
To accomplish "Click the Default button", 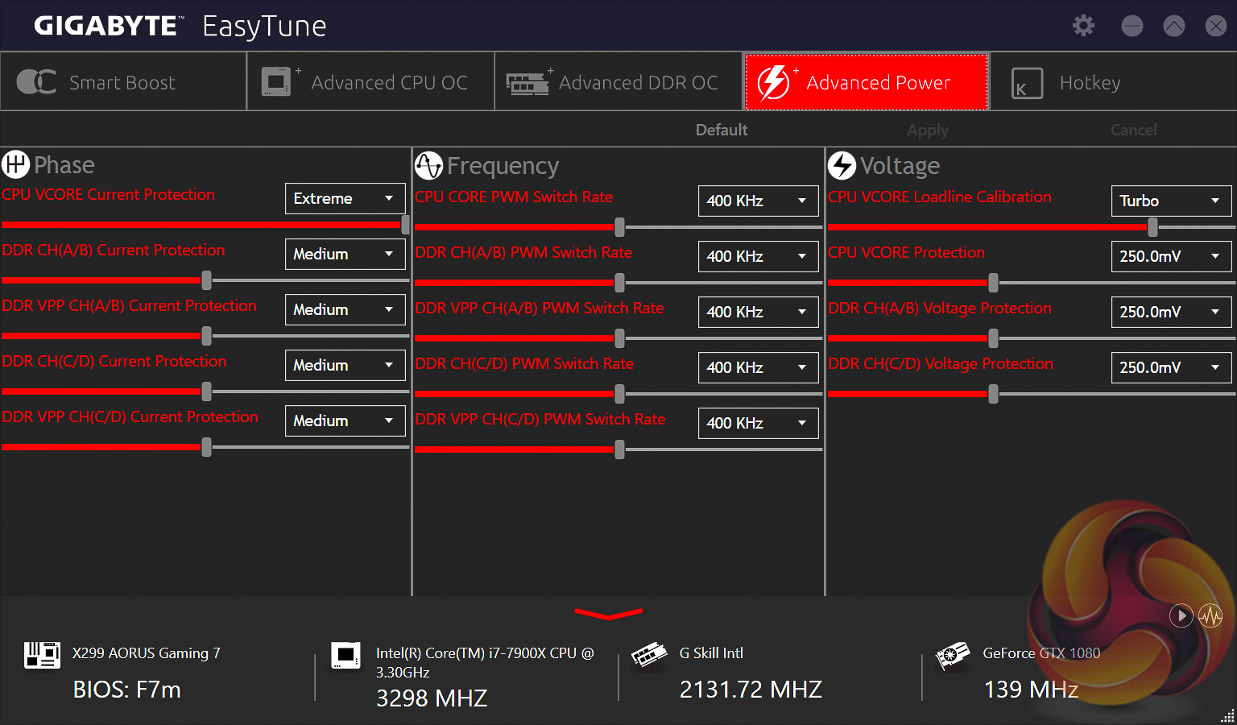I will [x=722, y=130].
